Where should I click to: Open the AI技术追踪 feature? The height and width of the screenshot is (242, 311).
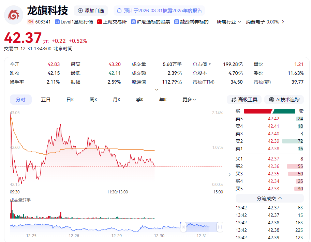click(x=271, y=100)
